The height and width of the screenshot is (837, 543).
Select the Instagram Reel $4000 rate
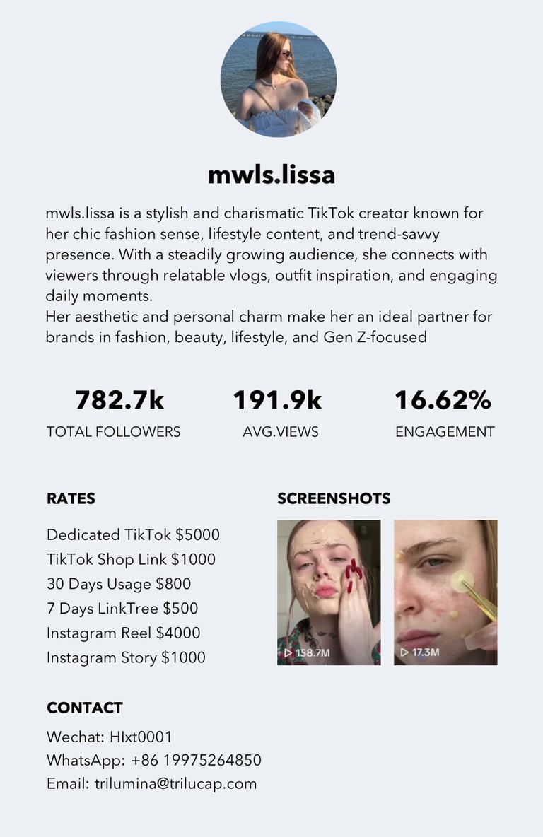(x=123, y=633)
